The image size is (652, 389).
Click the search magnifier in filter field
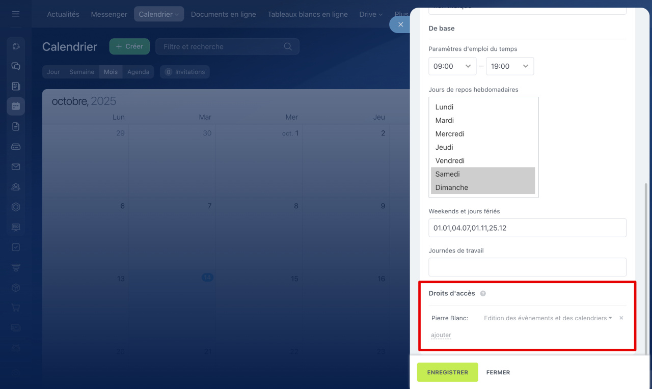point(288,46)
